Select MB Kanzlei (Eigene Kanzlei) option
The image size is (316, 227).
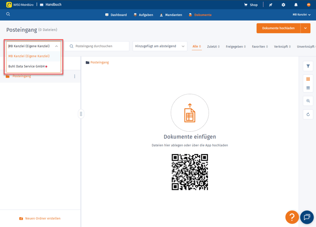pyautogui.click(x=33, y=56)
